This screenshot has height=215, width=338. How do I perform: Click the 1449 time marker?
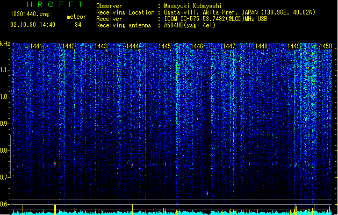coord(294,46)
